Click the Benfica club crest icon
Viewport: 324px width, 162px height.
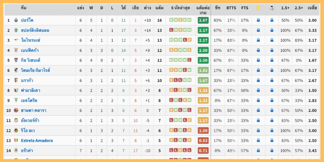(x=16, y=50)
